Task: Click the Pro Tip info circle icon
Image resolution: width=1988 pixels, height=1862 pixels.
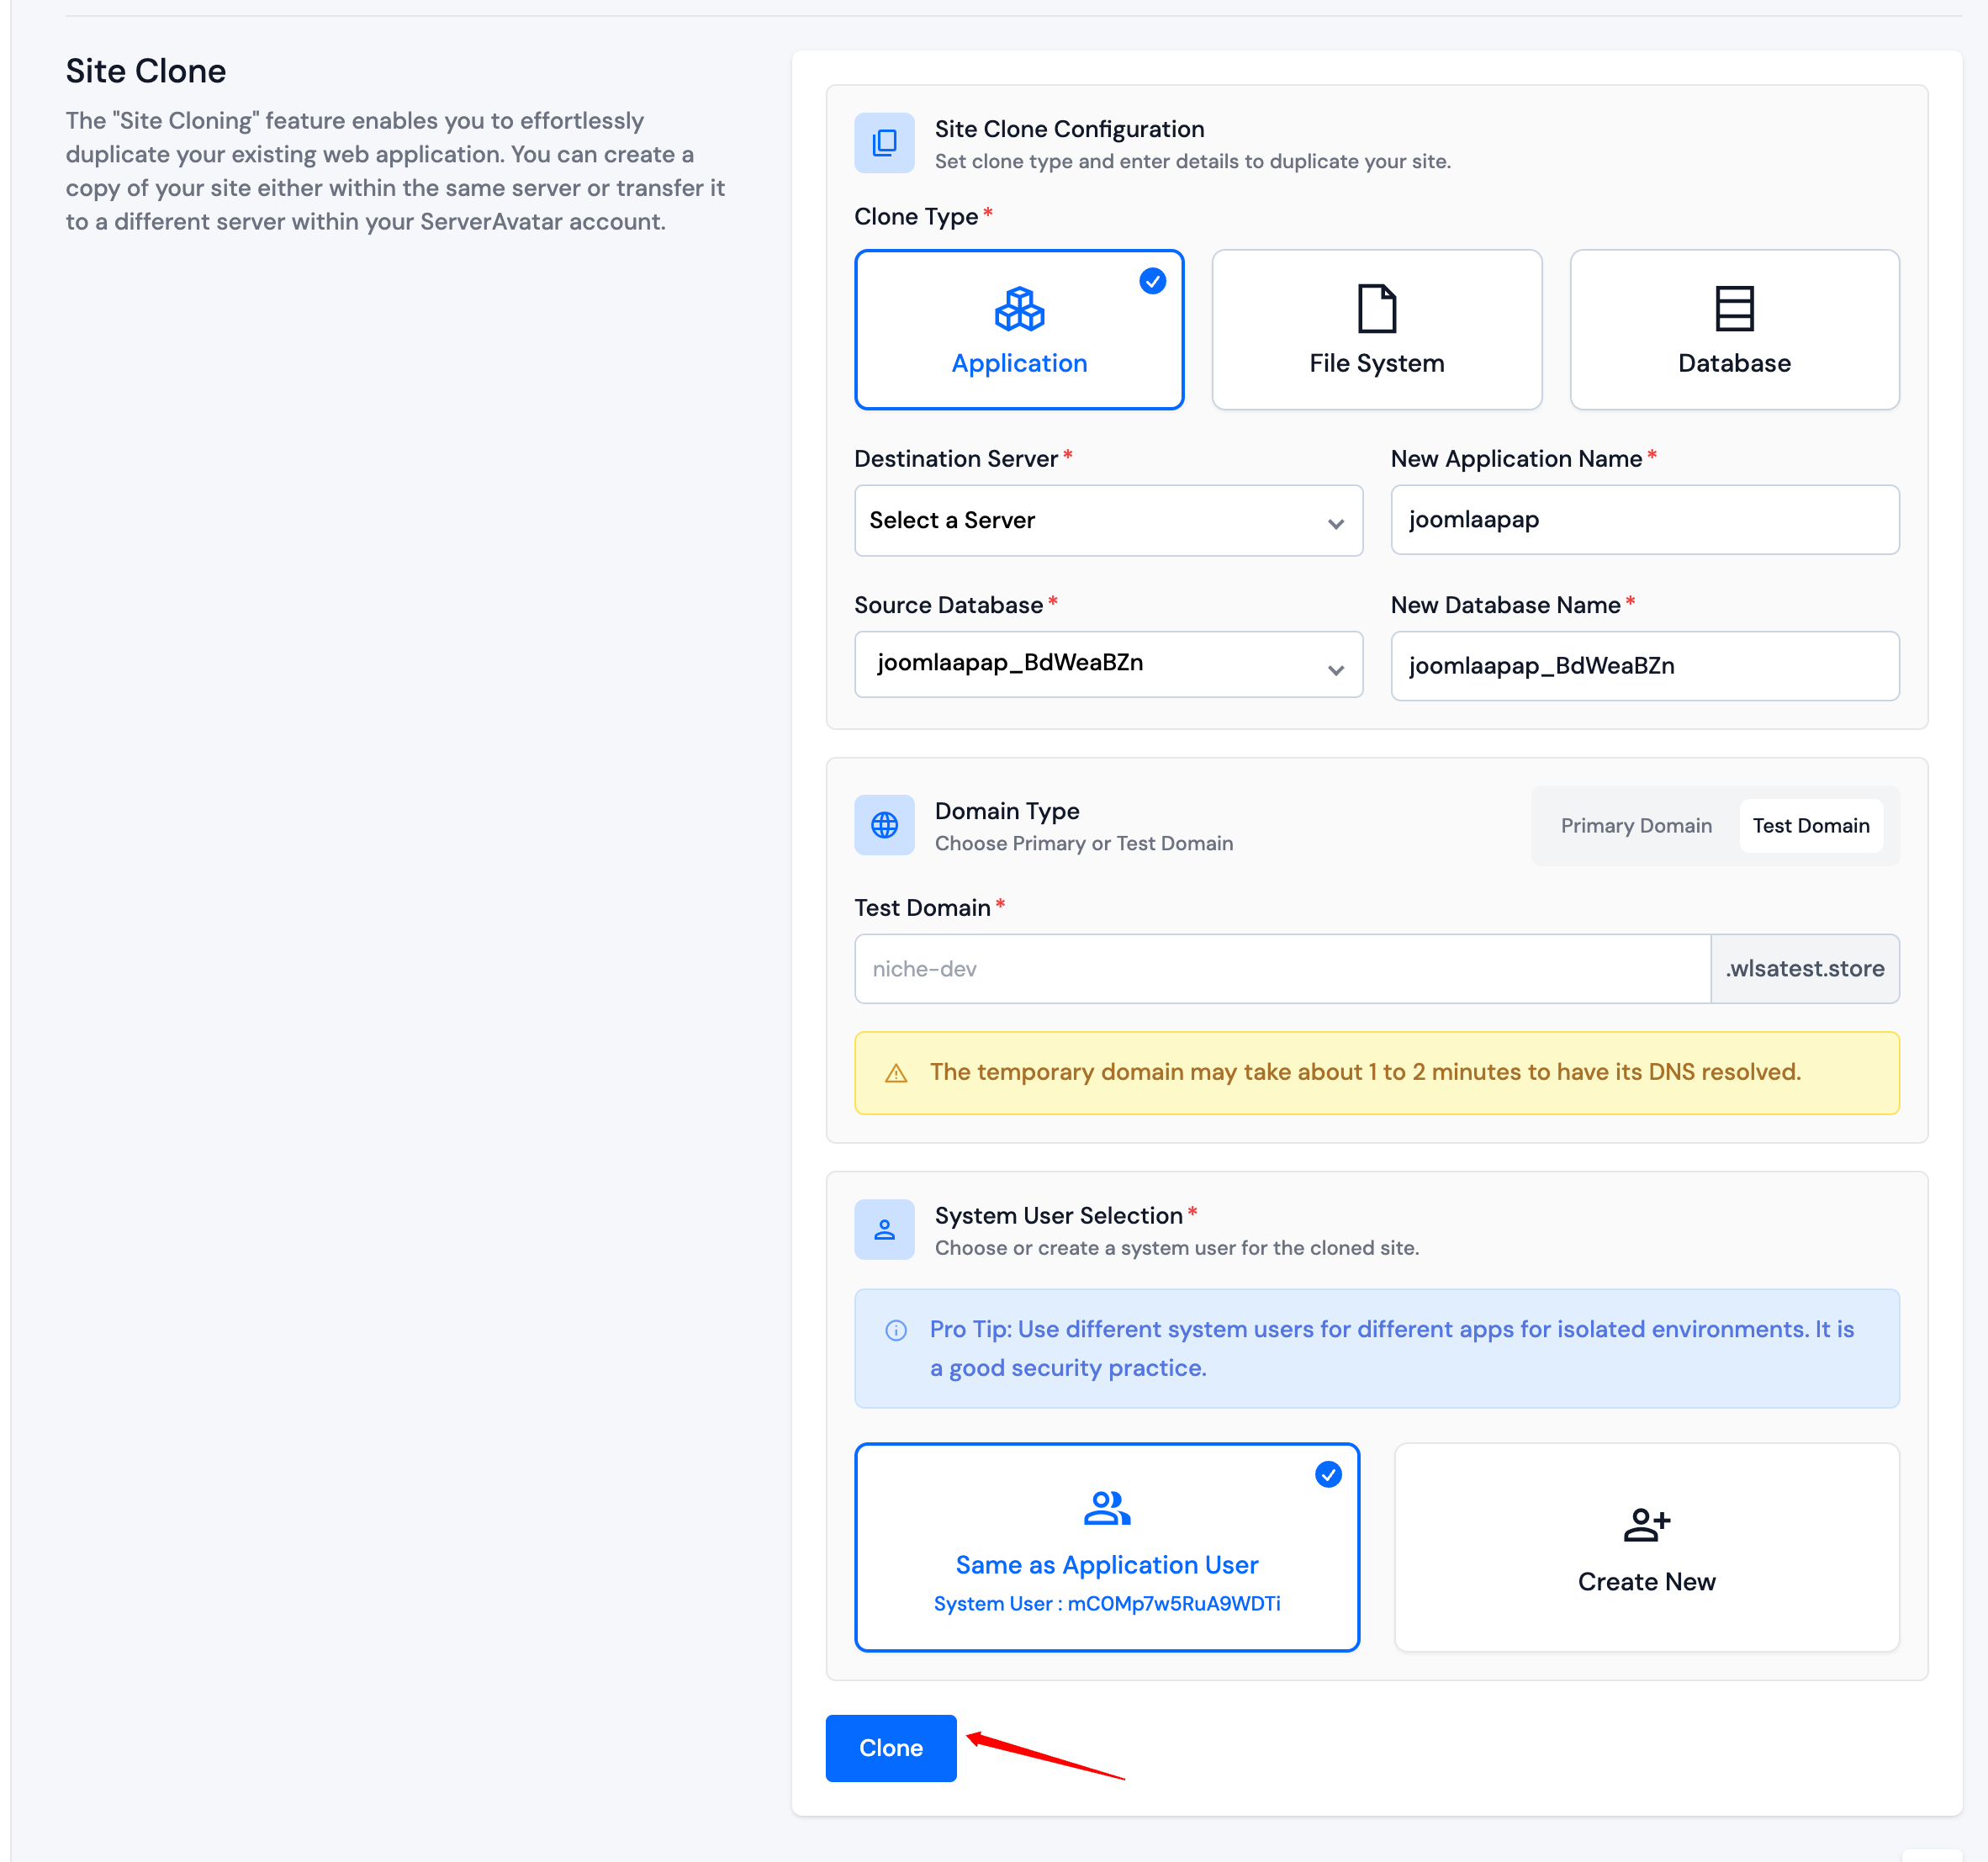Action: 896,1330
